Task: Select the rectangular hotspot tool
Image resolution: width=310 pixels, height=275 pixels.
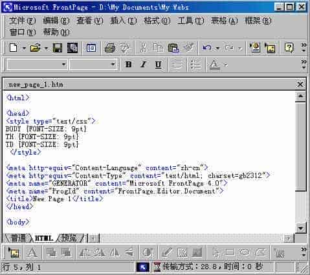Action: 230,252
